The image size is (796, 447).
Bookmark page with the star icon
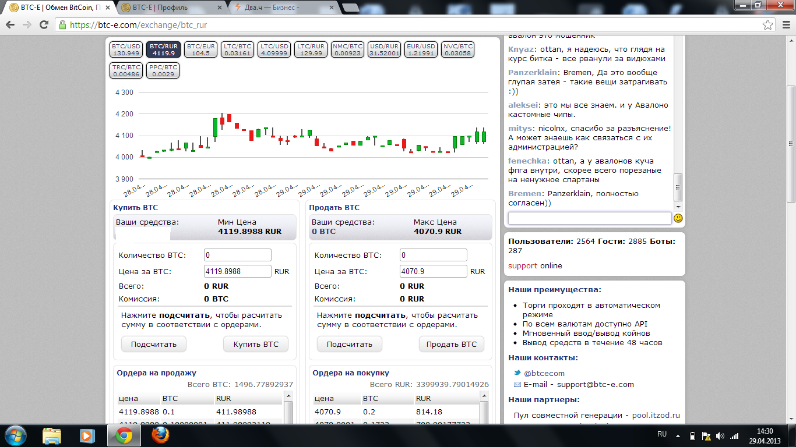768,25
